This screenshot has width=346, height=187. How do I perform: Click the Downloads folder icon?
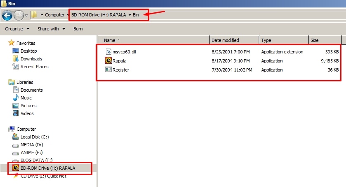(16, 58)
